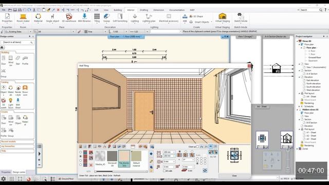Screen dimensions: 329x185
Task: Expand the my favourites section
Action: 17,146
